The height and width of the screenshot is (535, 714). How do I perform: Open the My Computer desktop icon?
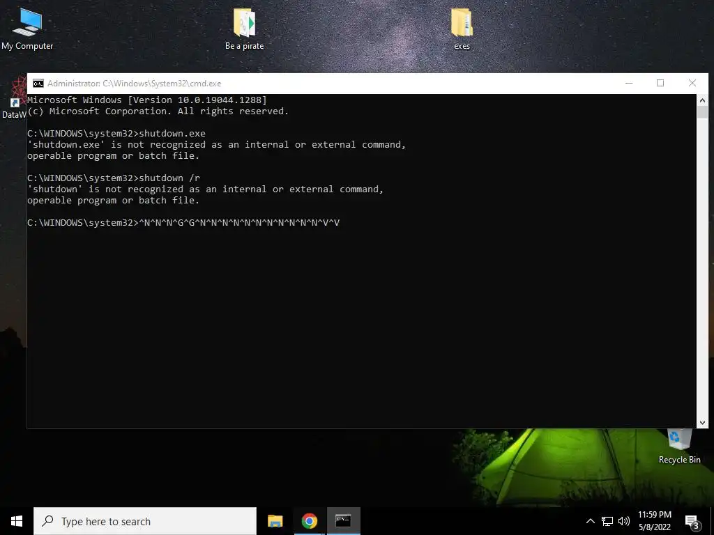click(27, 28)
